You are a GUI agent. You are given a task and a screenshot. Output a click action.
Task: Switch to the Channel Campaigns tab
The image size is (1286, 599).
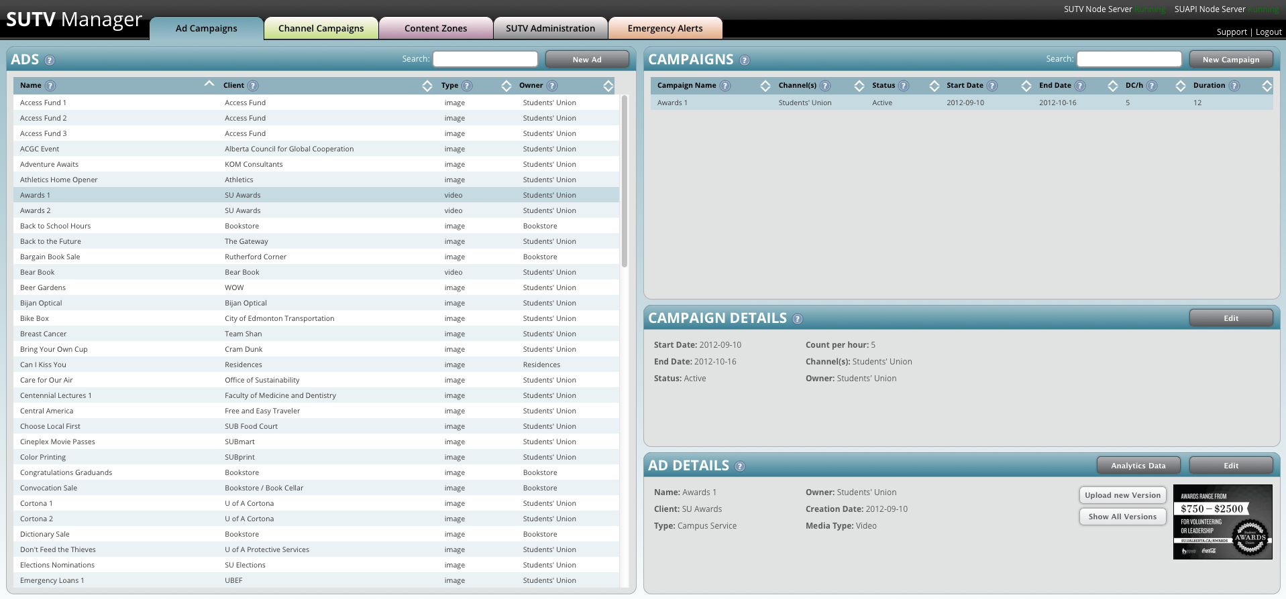(x=321, y=29)
